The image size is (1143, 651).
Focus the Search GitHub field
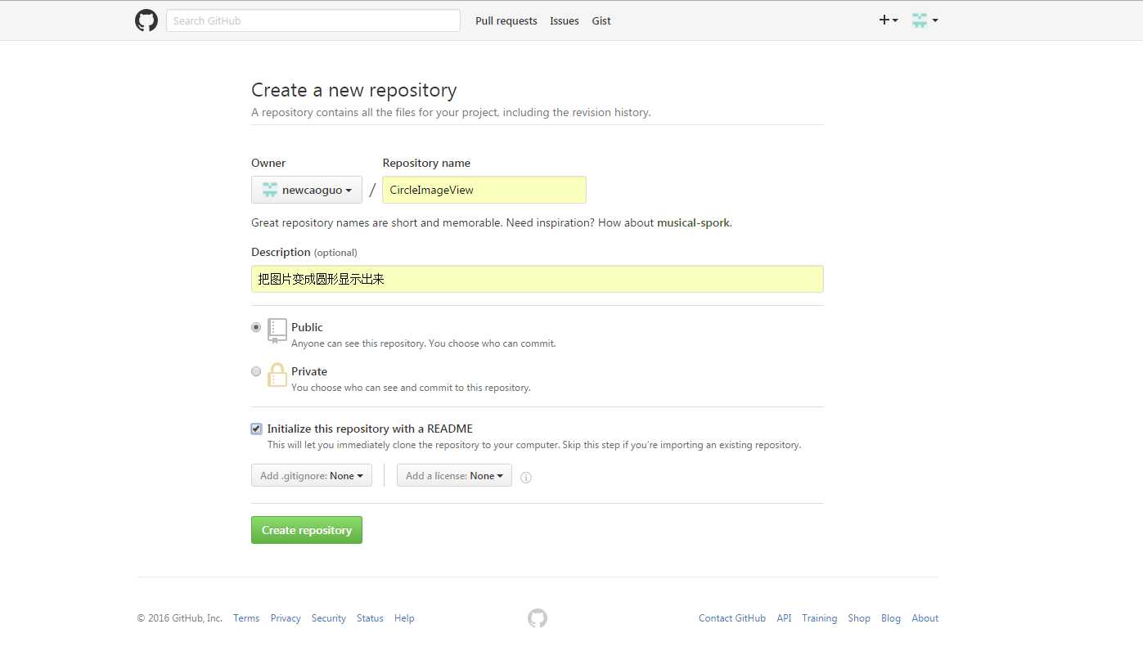pos(313,20)
